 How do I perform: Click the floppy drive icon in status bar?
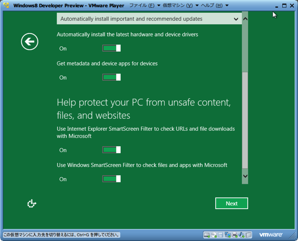221,235
